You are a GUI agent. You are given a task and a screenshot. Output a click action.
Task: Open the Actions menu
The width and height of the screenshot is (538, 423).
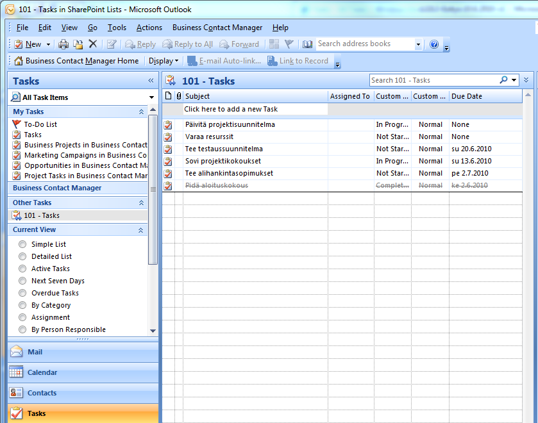pyautogui.click(x=149, y=28)
